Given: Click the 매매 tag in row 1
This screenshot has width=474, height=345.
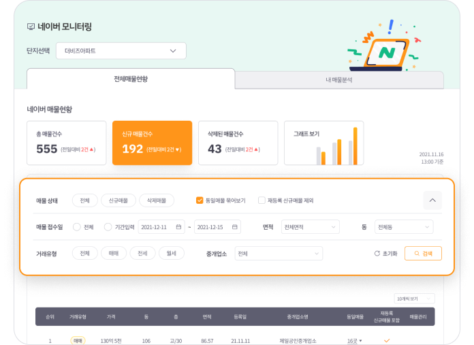Looking at the screenshot, I should tap(78, 341).
